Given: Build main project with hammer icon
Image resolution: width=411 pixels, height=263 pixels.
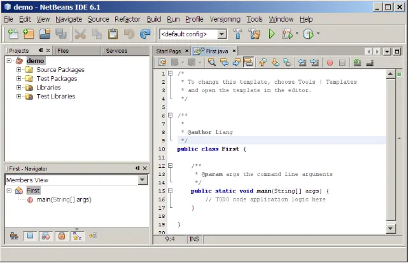Looking at the screenshot, I should (238, 34).
